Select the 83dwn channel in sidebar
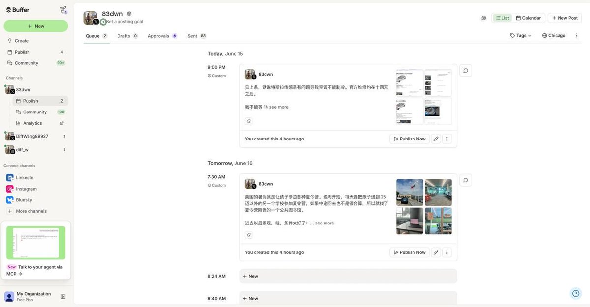 pos(36,90)
